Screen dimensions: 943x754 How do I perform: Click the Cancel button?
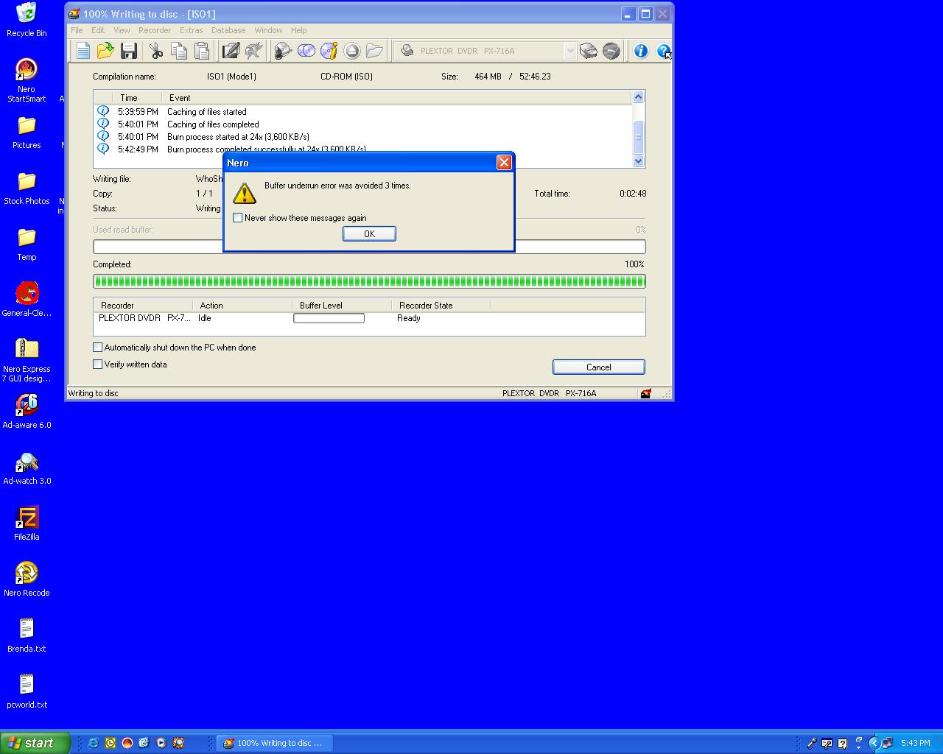click(598, 367)
